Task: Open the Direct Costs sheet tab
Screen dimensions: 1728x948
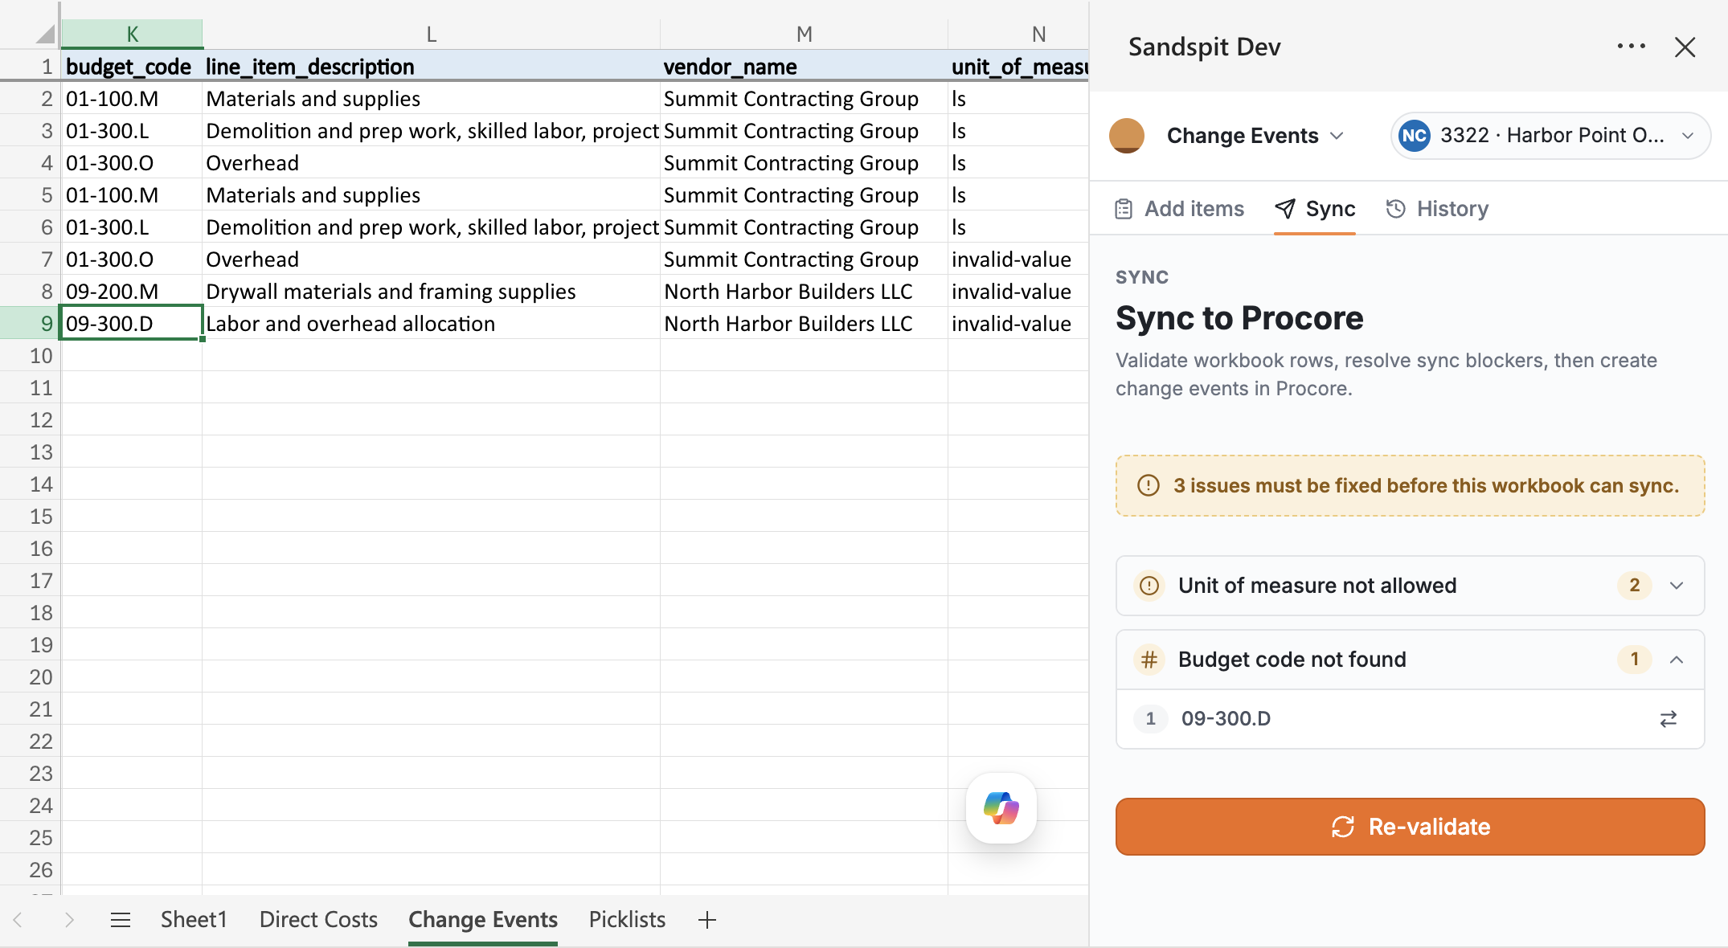Action: pos(318,920)
